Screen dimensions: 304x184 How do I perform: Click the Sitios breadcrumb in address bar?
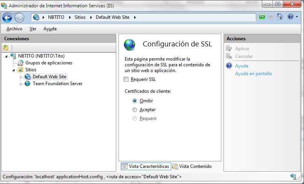[80, 17]
